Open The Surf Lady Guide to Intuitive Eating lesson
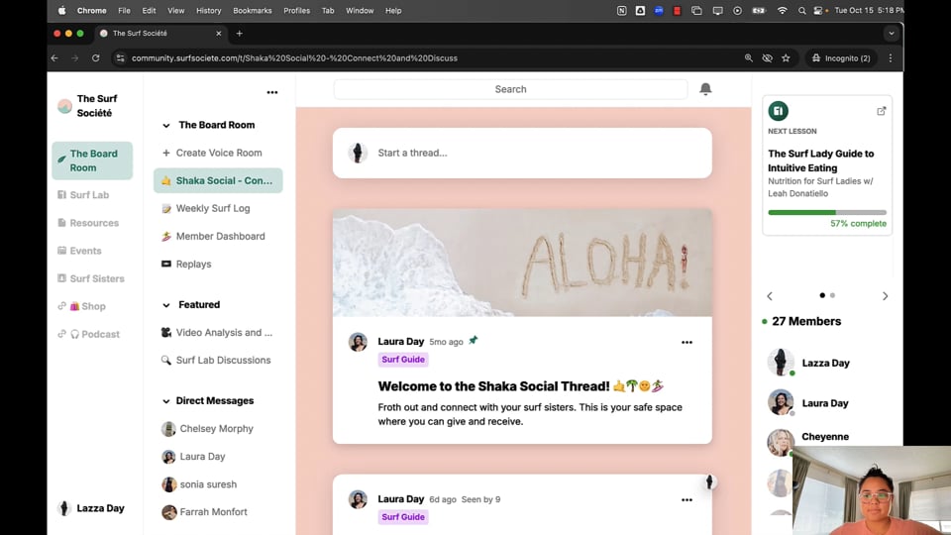The image size is (951, 535). [820, 160]
